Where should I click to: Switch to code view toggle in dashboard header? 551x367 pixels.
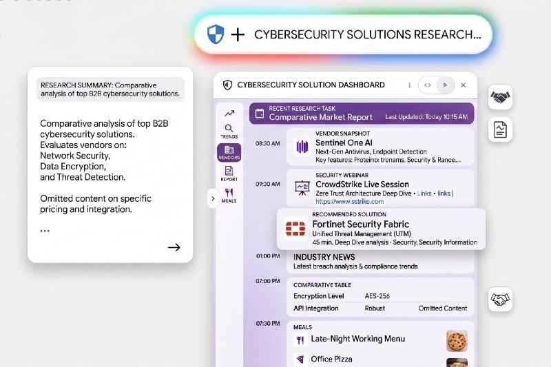pos(428,85)
